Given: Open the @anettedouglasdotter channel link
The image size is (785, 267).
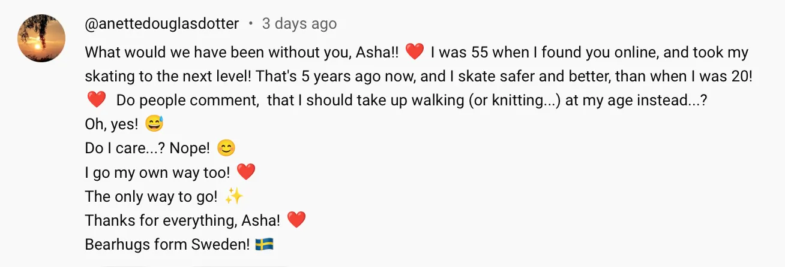Looking at the screenshot, I should pyautogui.click(x=162, y=24).
